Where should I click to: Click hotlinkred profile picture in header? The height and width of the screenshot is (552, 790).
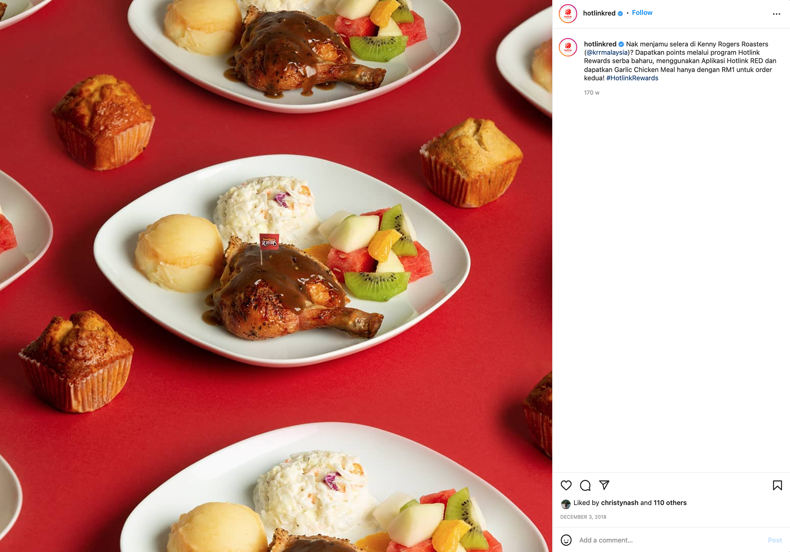pos(568,13)
